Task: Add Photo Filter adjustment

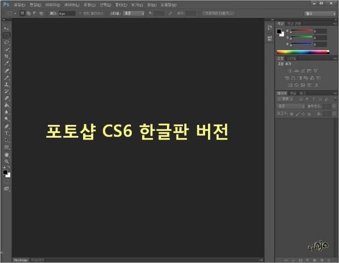Action: [306, 78]
